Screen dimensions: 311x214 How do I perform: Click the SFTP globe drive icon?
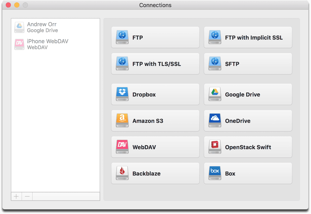pyautogui.click(x=215, y=64)
